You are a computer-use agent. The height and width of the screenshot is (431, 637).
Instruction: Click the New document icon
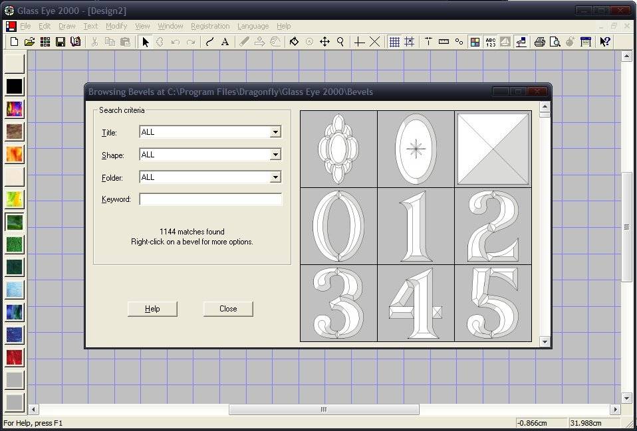pyautogui.click(x=14, y=41)
